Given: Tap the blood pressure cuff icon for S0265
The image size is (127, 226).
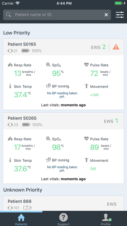Looking at the screenshot, I should pyautogui.click(x=48, y=160).
